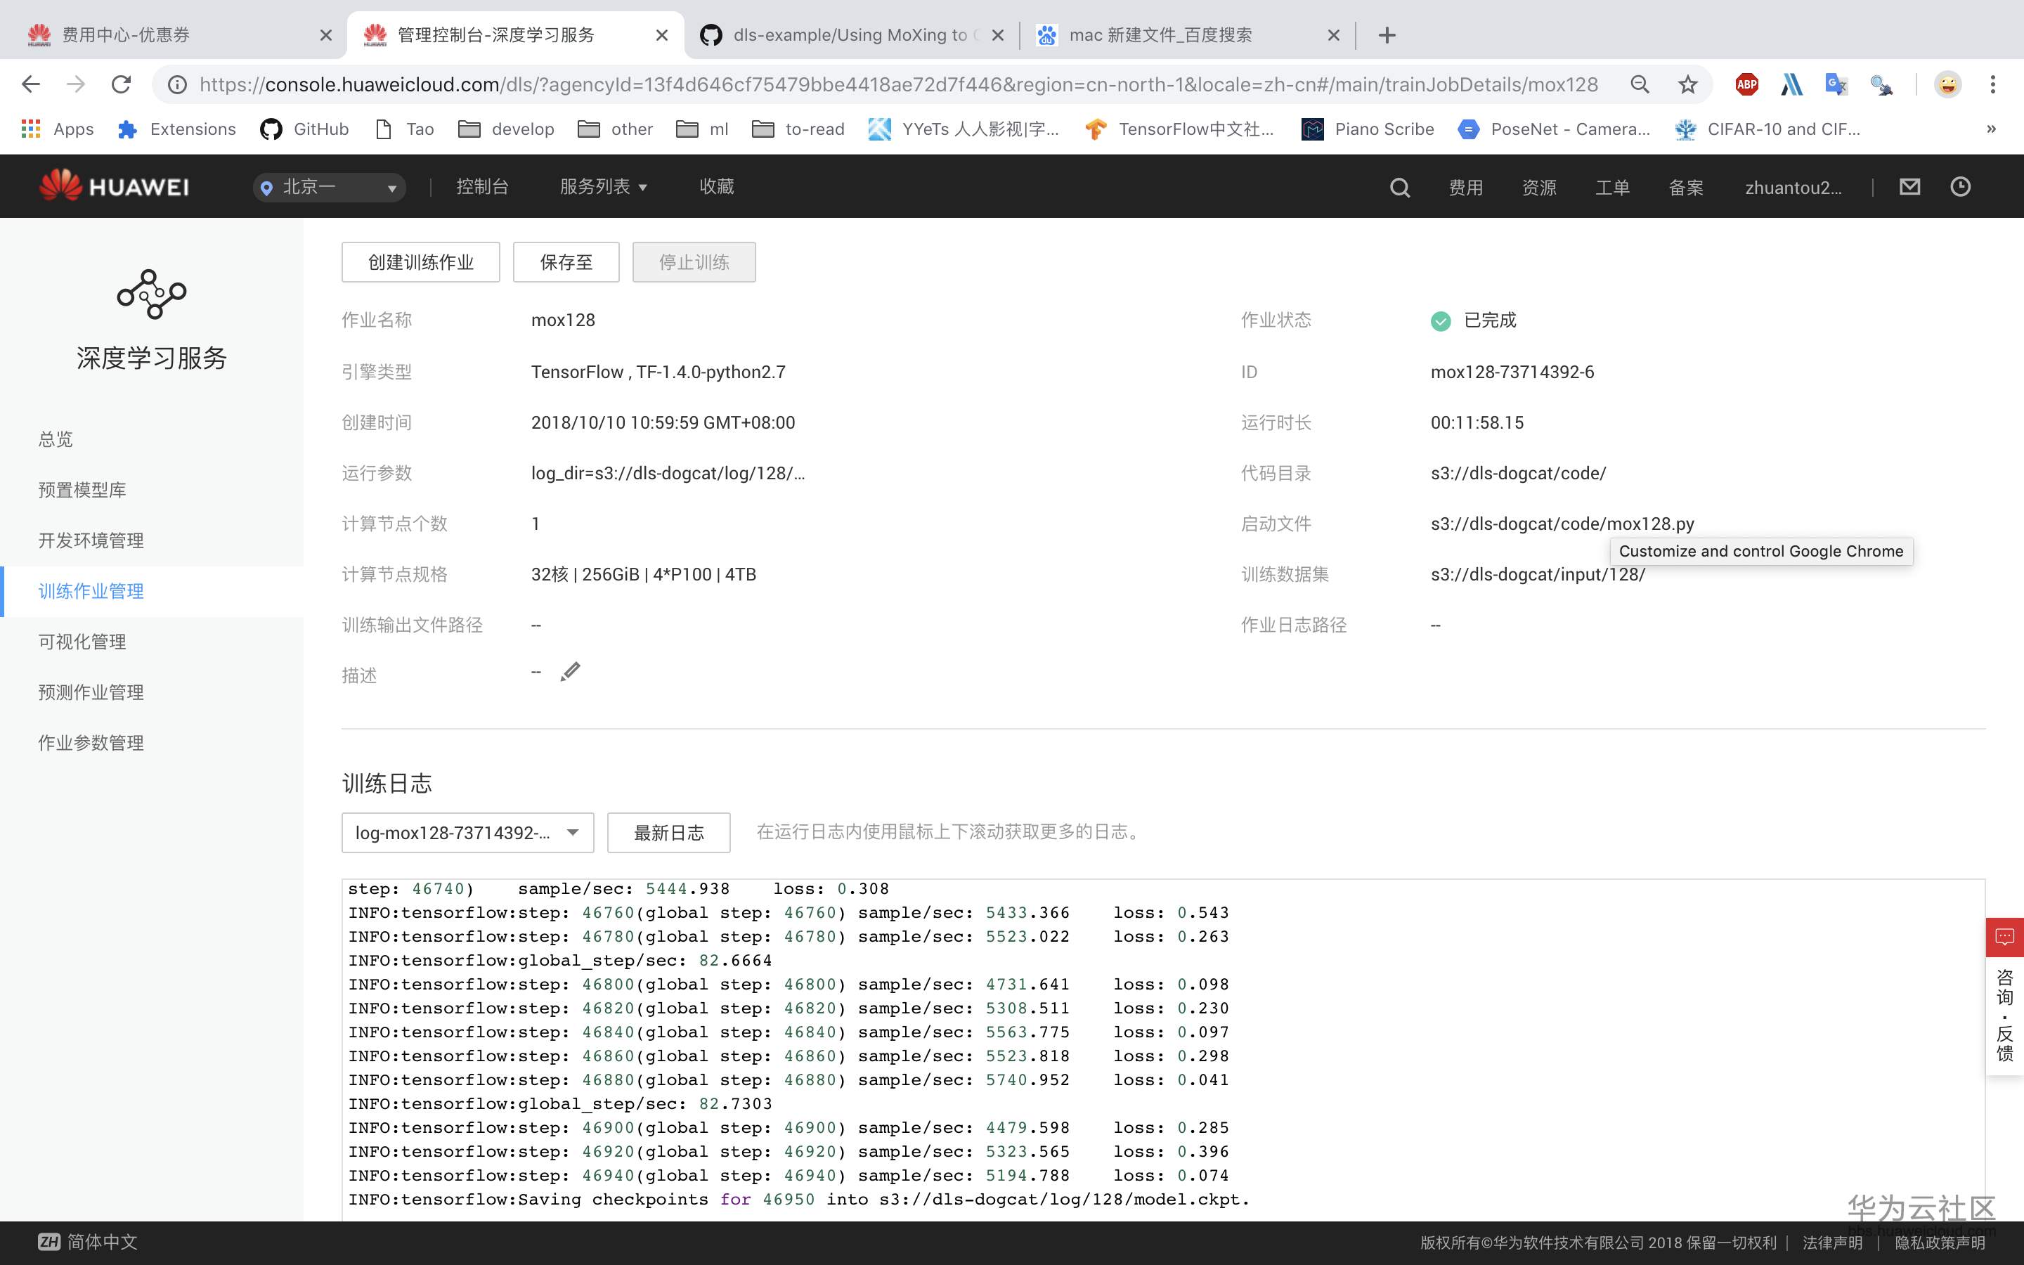Viewport: 2024px width, 1265px height.
Task: Click the Huawei logo in header
Action: (115, 186)
